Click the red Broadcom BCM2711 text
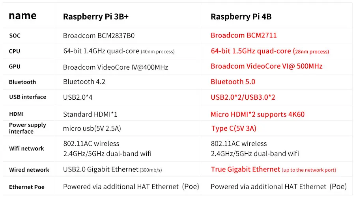 [x=243, y=35]
